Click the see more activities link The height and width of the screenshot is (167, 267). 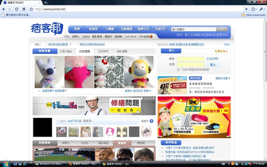click(x=222, y=78)
